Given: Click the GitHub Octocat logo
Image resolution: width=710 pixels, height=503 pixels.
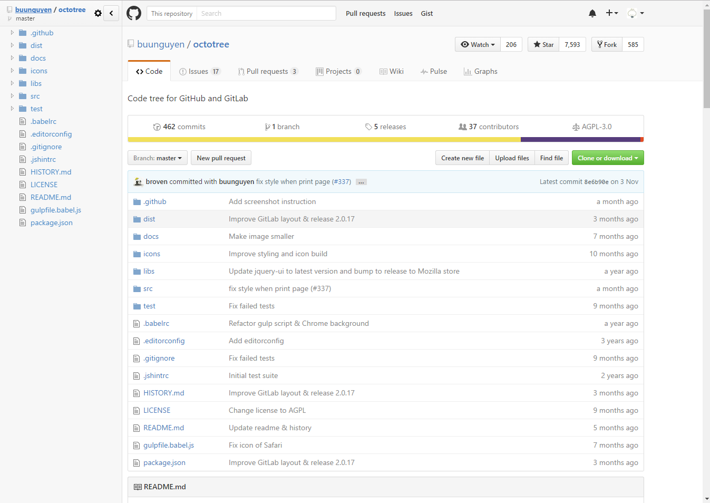Looking at the screenshot, I should tap(134, 13).
